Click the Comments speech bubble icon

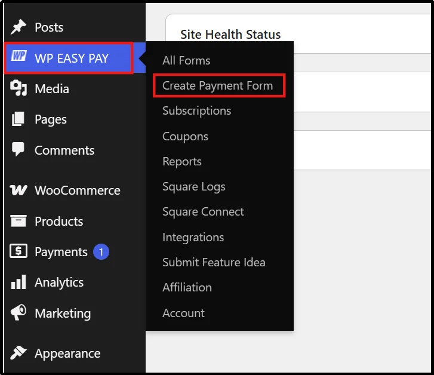coord(18,149)
